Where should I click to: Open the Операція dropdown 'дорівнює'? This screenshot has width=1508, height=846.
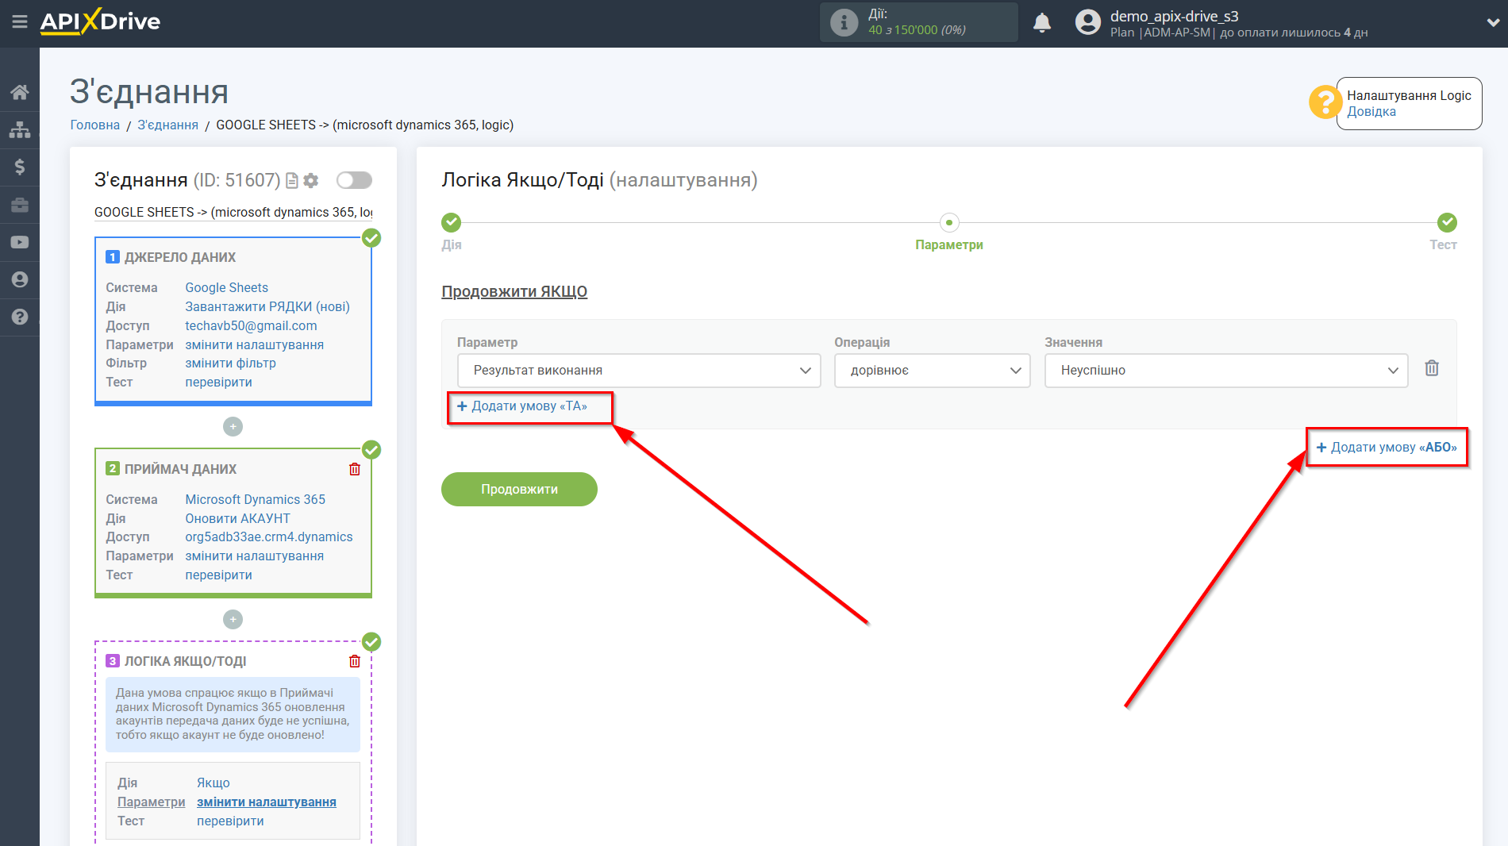click(x=932, y=371)
